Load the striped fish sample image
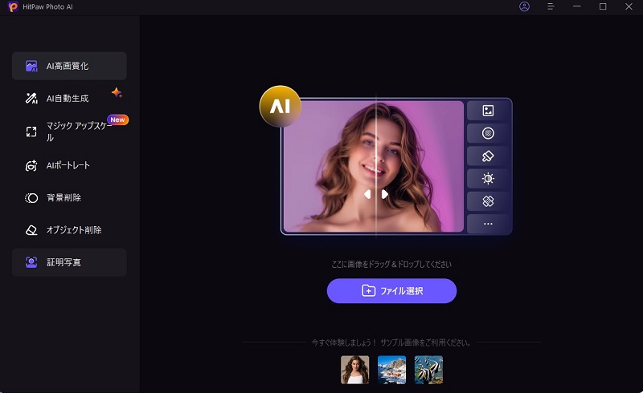This screenshot has height=393, width=643. click(428, 370)
